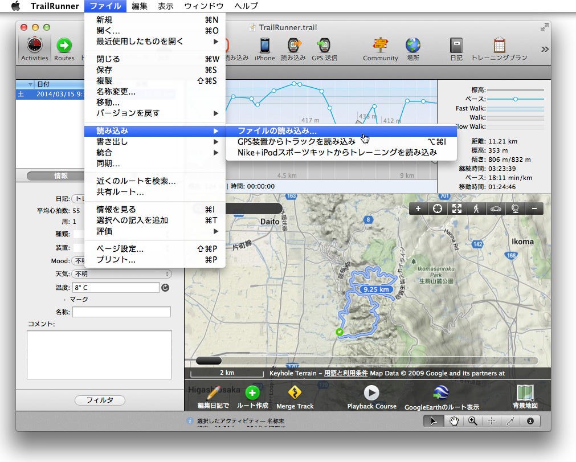Zoom in the map with plus button
The image size is (576, 462).
coord(418,209)
